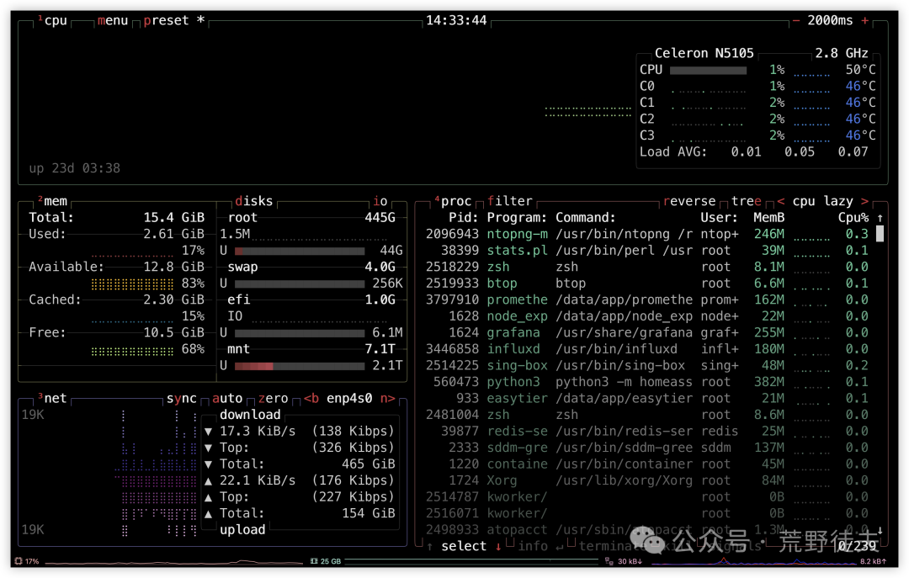
Task: Open the menu option in top bar
Action: (113, 20)
